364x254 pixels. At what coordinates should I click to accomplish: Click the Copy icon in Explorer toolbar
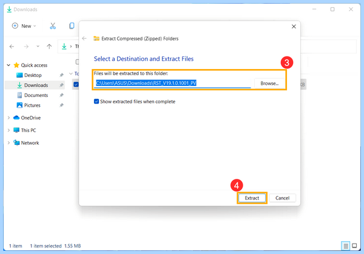pos(72,25)
